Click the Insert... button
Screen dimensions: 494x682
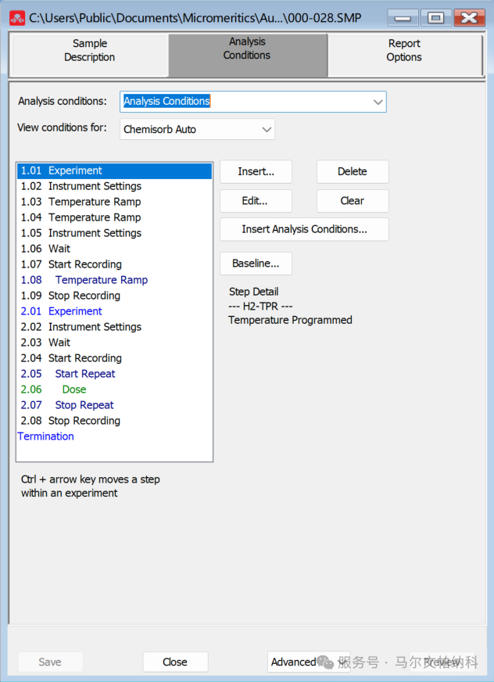coord(256,171)
